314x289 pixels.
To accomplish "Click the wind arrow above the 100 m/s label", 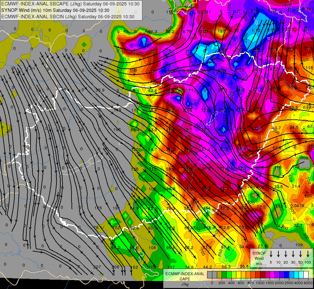I will [308, 254].
